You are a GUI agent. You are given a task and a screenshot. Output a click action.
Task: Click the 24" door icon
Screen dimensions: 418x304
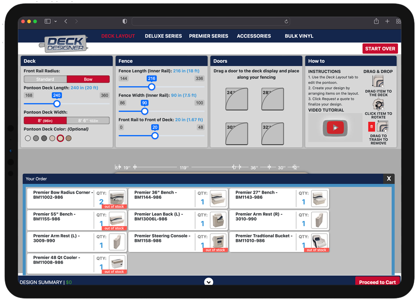pyautogui.click(x=237, y=98)
